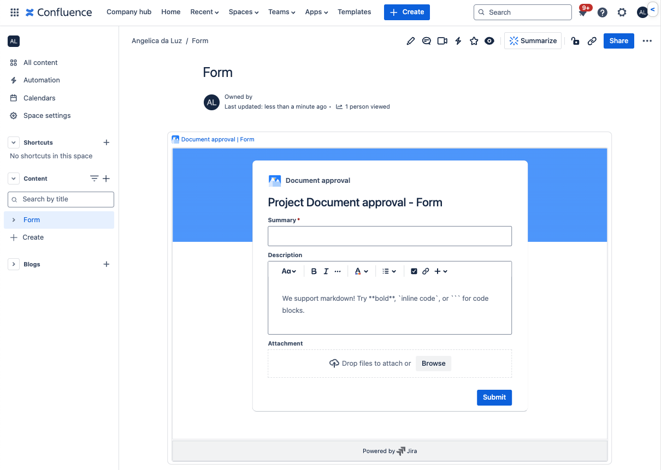Expand the Form page tree item
The image size is (661, 470).
tap(14, 220)
